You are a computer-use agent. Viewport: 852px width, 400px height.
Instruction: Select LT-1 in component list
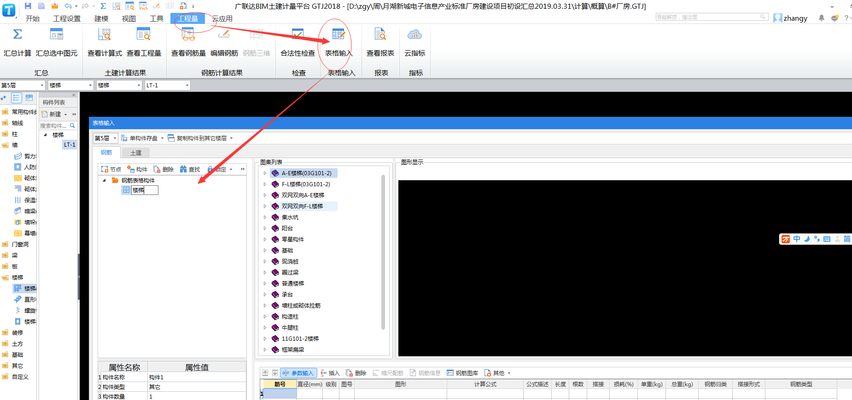coord(70,144)
